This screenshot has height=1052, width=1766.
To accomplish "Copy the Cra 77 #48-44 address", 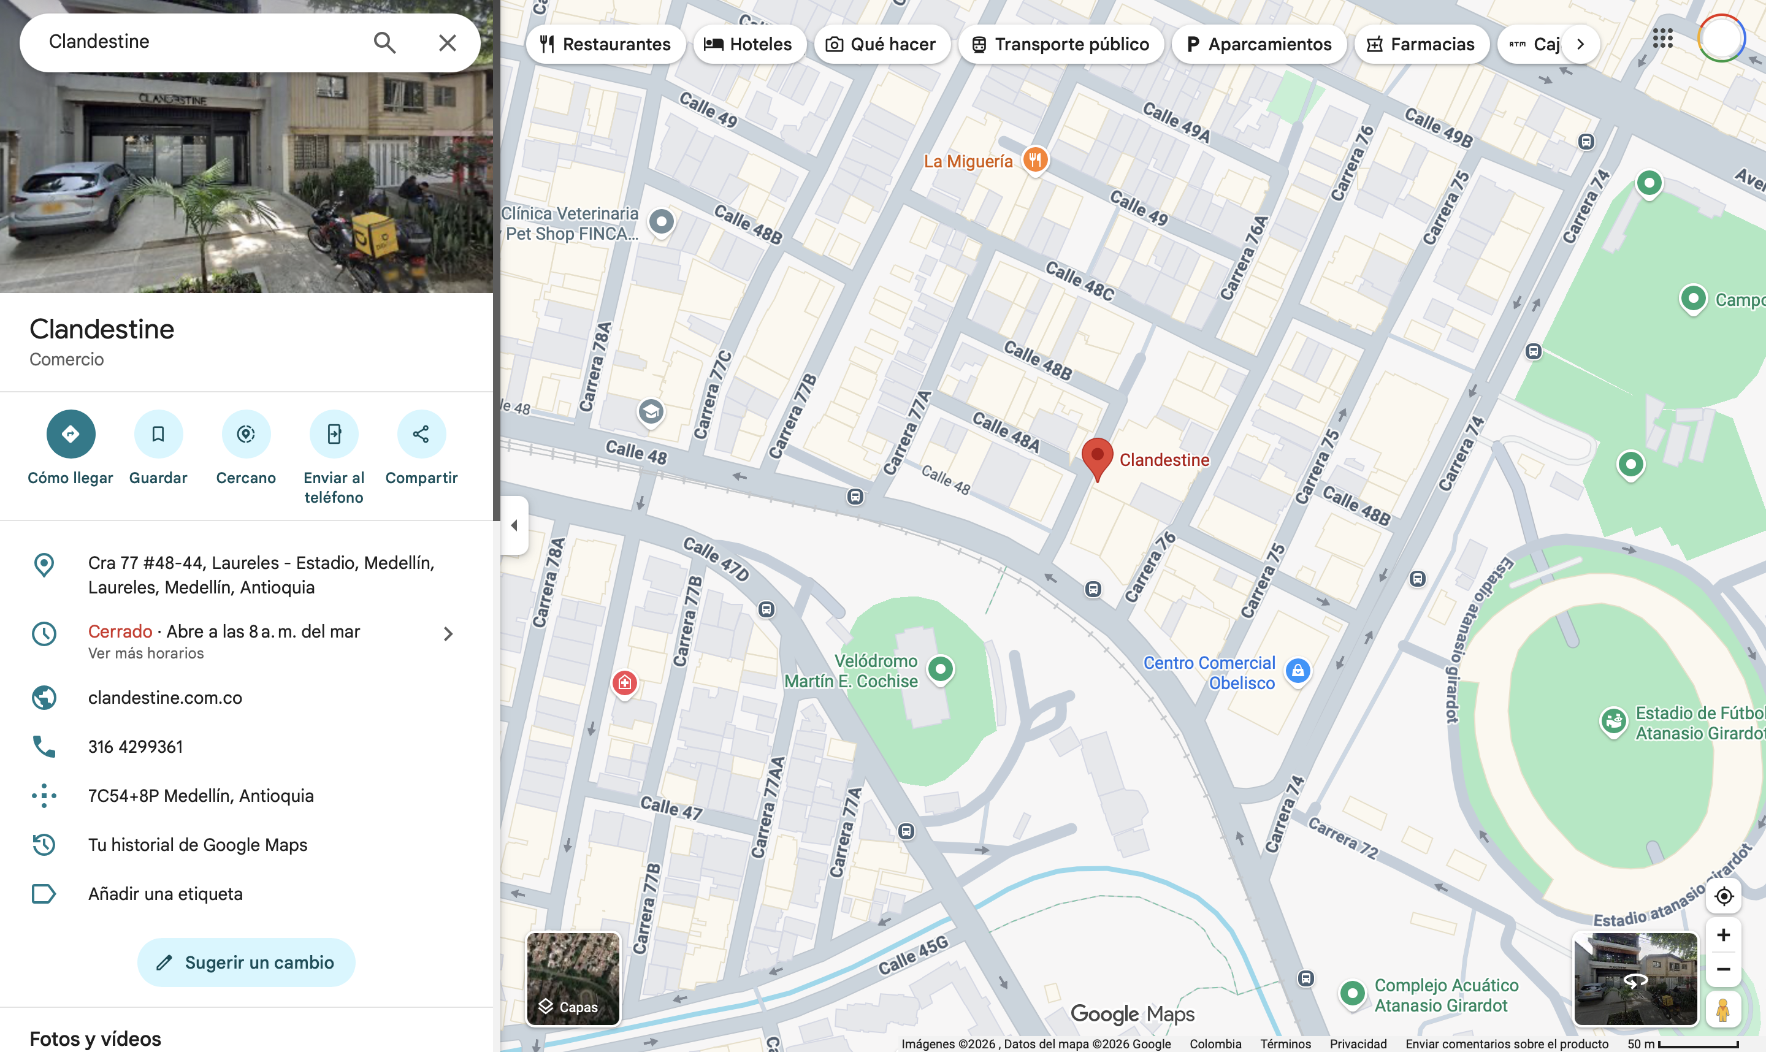I will point(246,575).
